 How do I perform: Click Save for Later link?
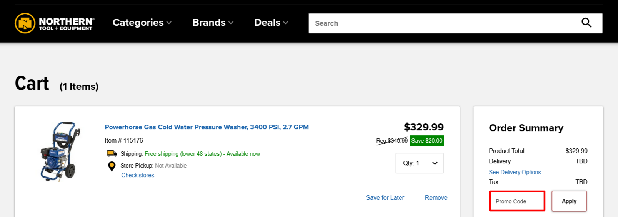pos(385,197)
